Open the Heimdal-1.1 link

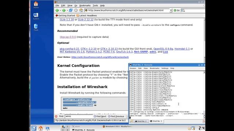(182, 49)
